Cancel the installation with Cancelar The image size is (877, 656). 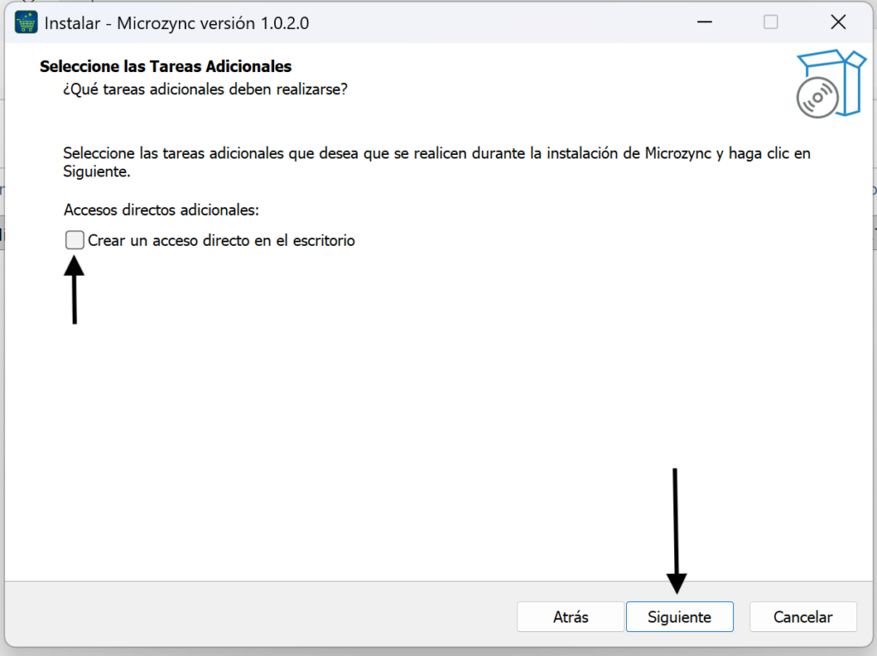(803, 617)
